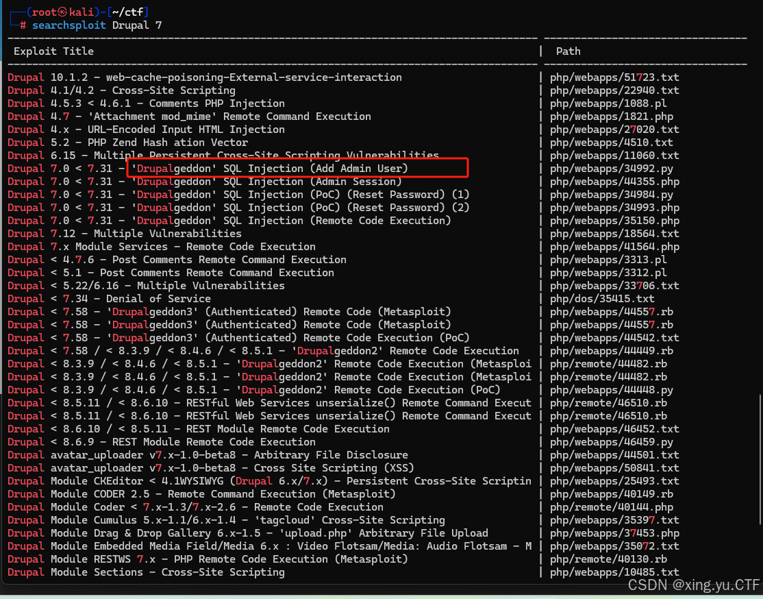Screen dimensions: 763x599
Task: Click 'Drupal < 4.7.6 - Post Comments' title
Action: click(x=177, y=260)
